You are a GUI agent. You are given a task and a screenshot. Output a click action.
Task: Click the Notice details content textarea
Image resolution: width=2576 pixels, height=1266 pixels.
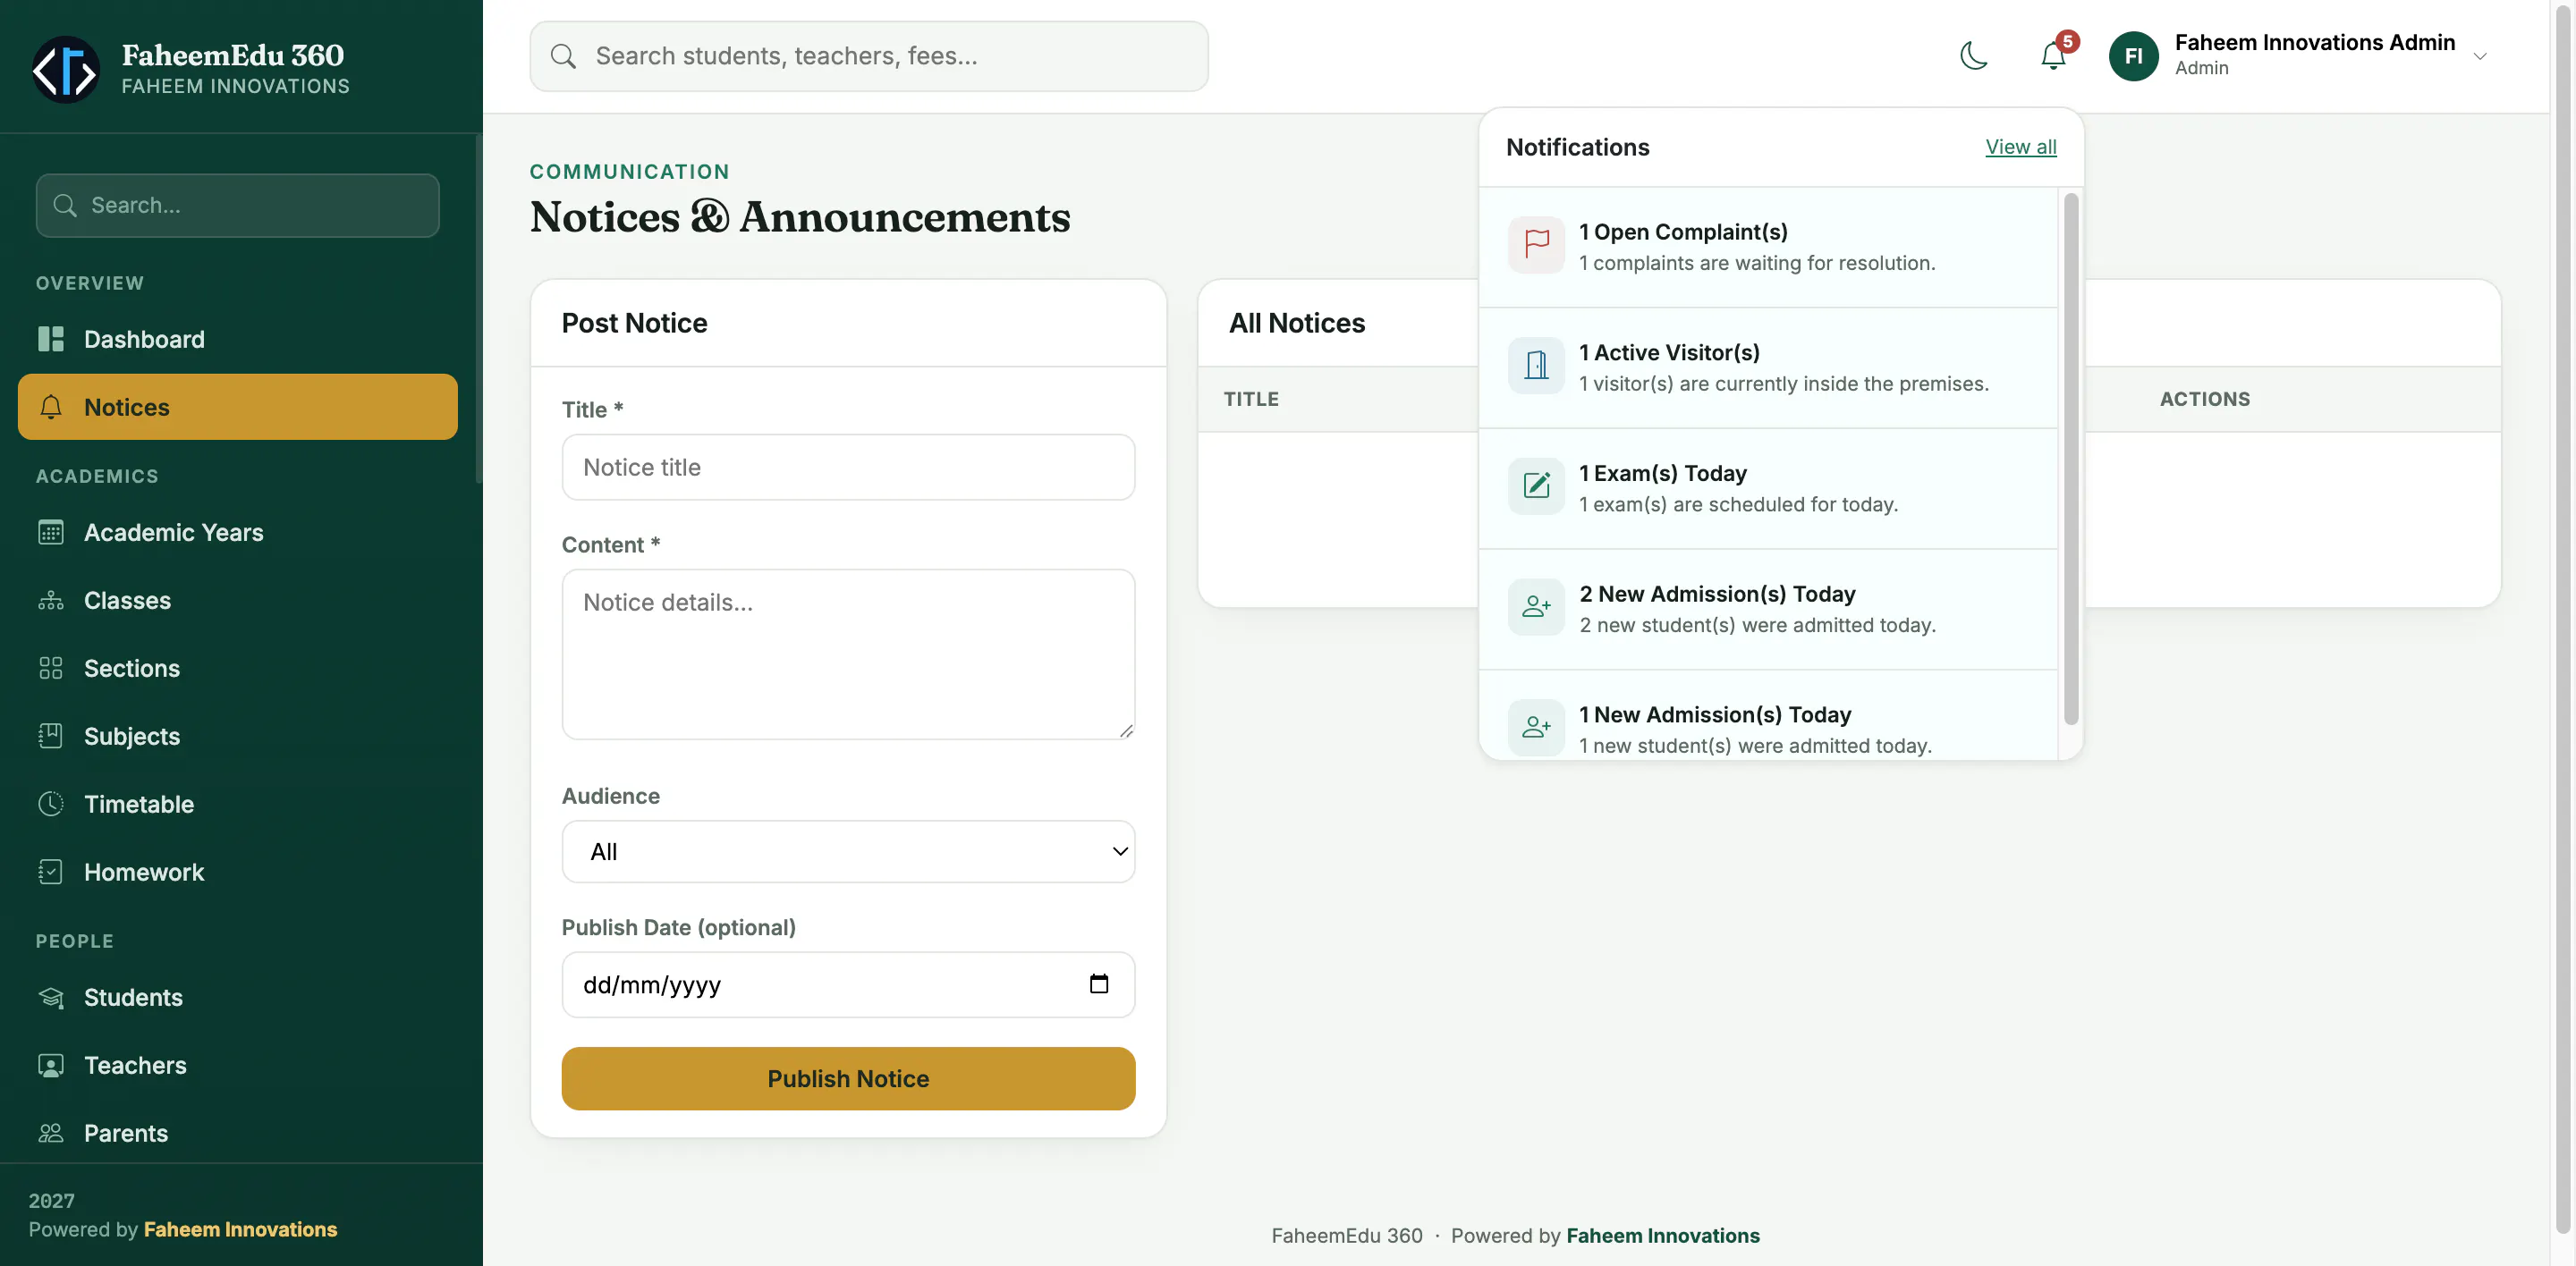[x=848, y=654]
